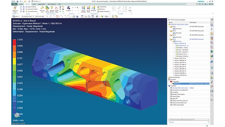Screen dimensions: 225x127
Task: Expand the Rotation - Nodal result node
Action: (x=175, y=48)
